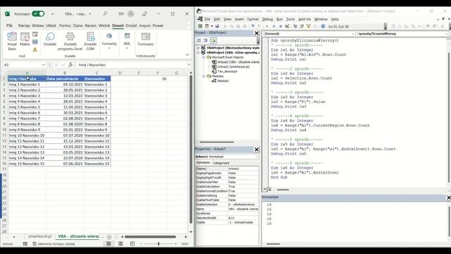This screenshot has width=451, height=254.
Task: Open the Formanty (Controls) dropdown
Action: pos(109,41)
